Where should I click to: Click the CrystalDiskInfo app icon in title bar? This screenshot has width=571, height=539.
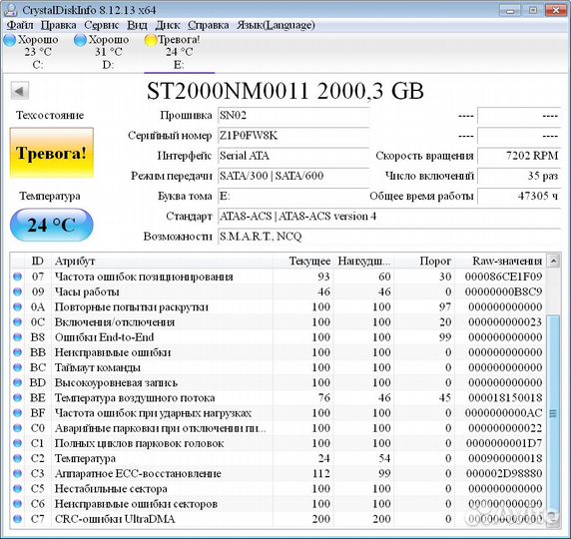(x=10, y=9)
